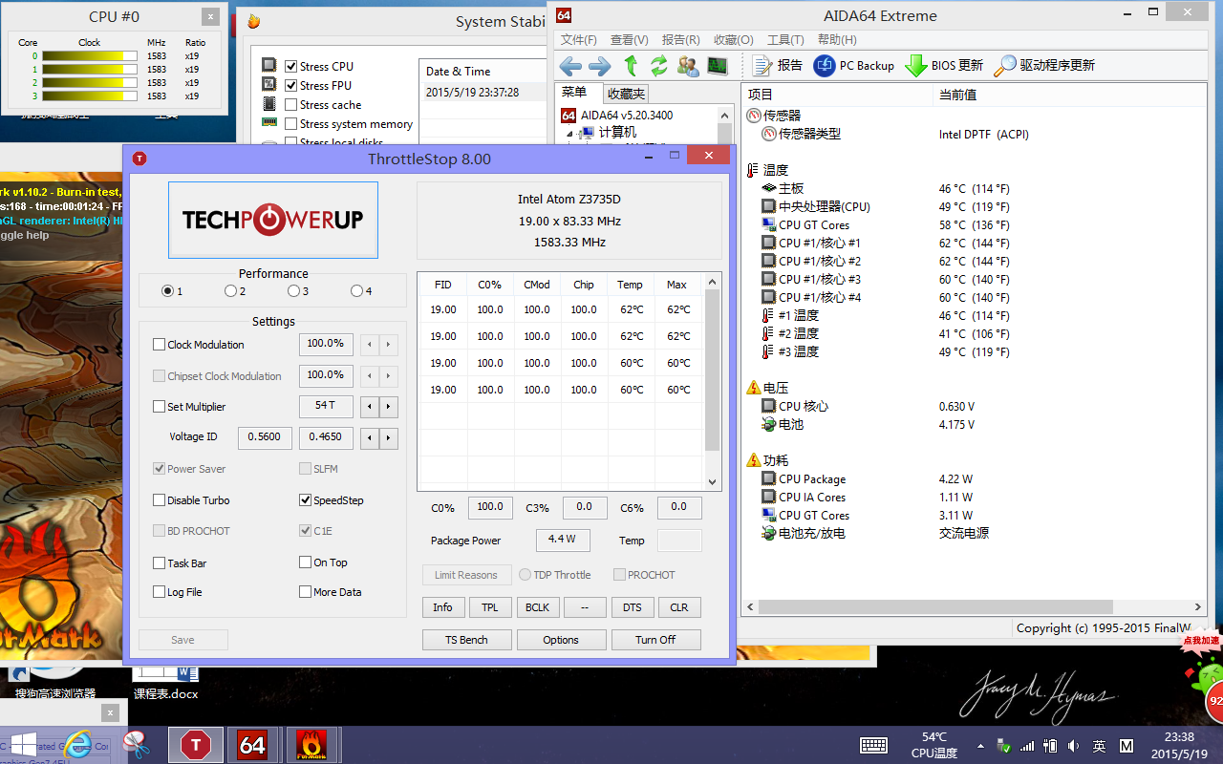
Task: Open FurMark from the taskbar
Action: (x=311, y=745)
